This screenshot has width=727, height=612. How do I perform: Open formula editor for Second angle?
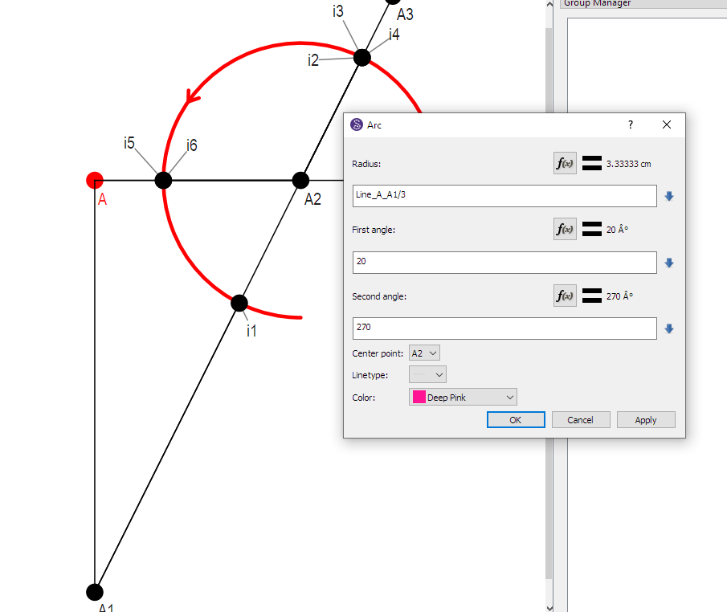click(x=565, y=296)
